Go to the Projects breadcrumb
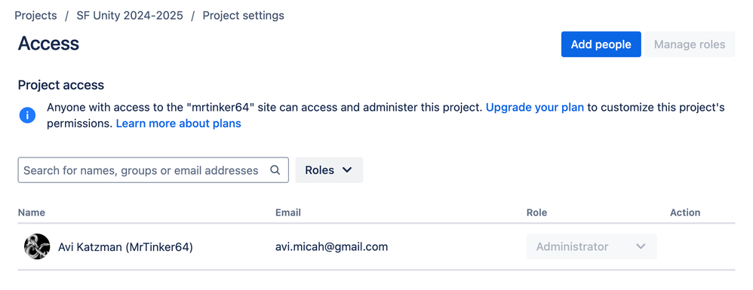The height and width of the screenshot is (290, 753). point(35,15)
